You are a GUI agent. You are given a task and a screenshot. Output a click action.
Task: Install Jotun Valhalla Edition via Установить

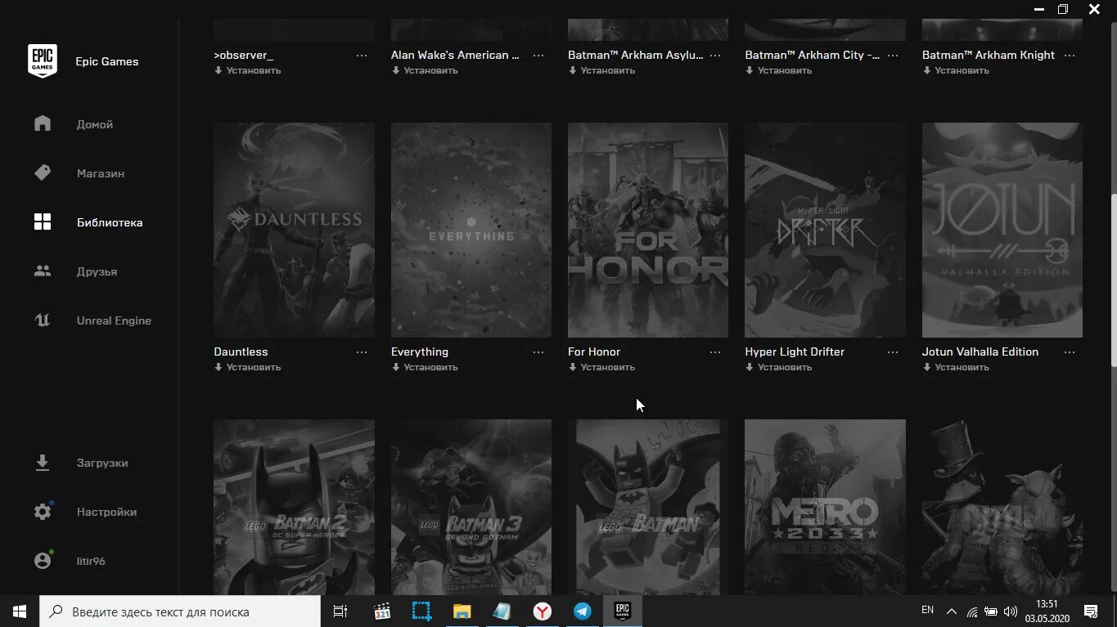coord(956,367)
